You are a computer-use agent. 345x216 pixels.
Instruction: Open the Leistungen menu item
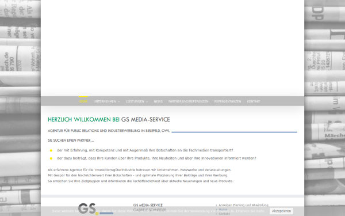coord(135,101)
